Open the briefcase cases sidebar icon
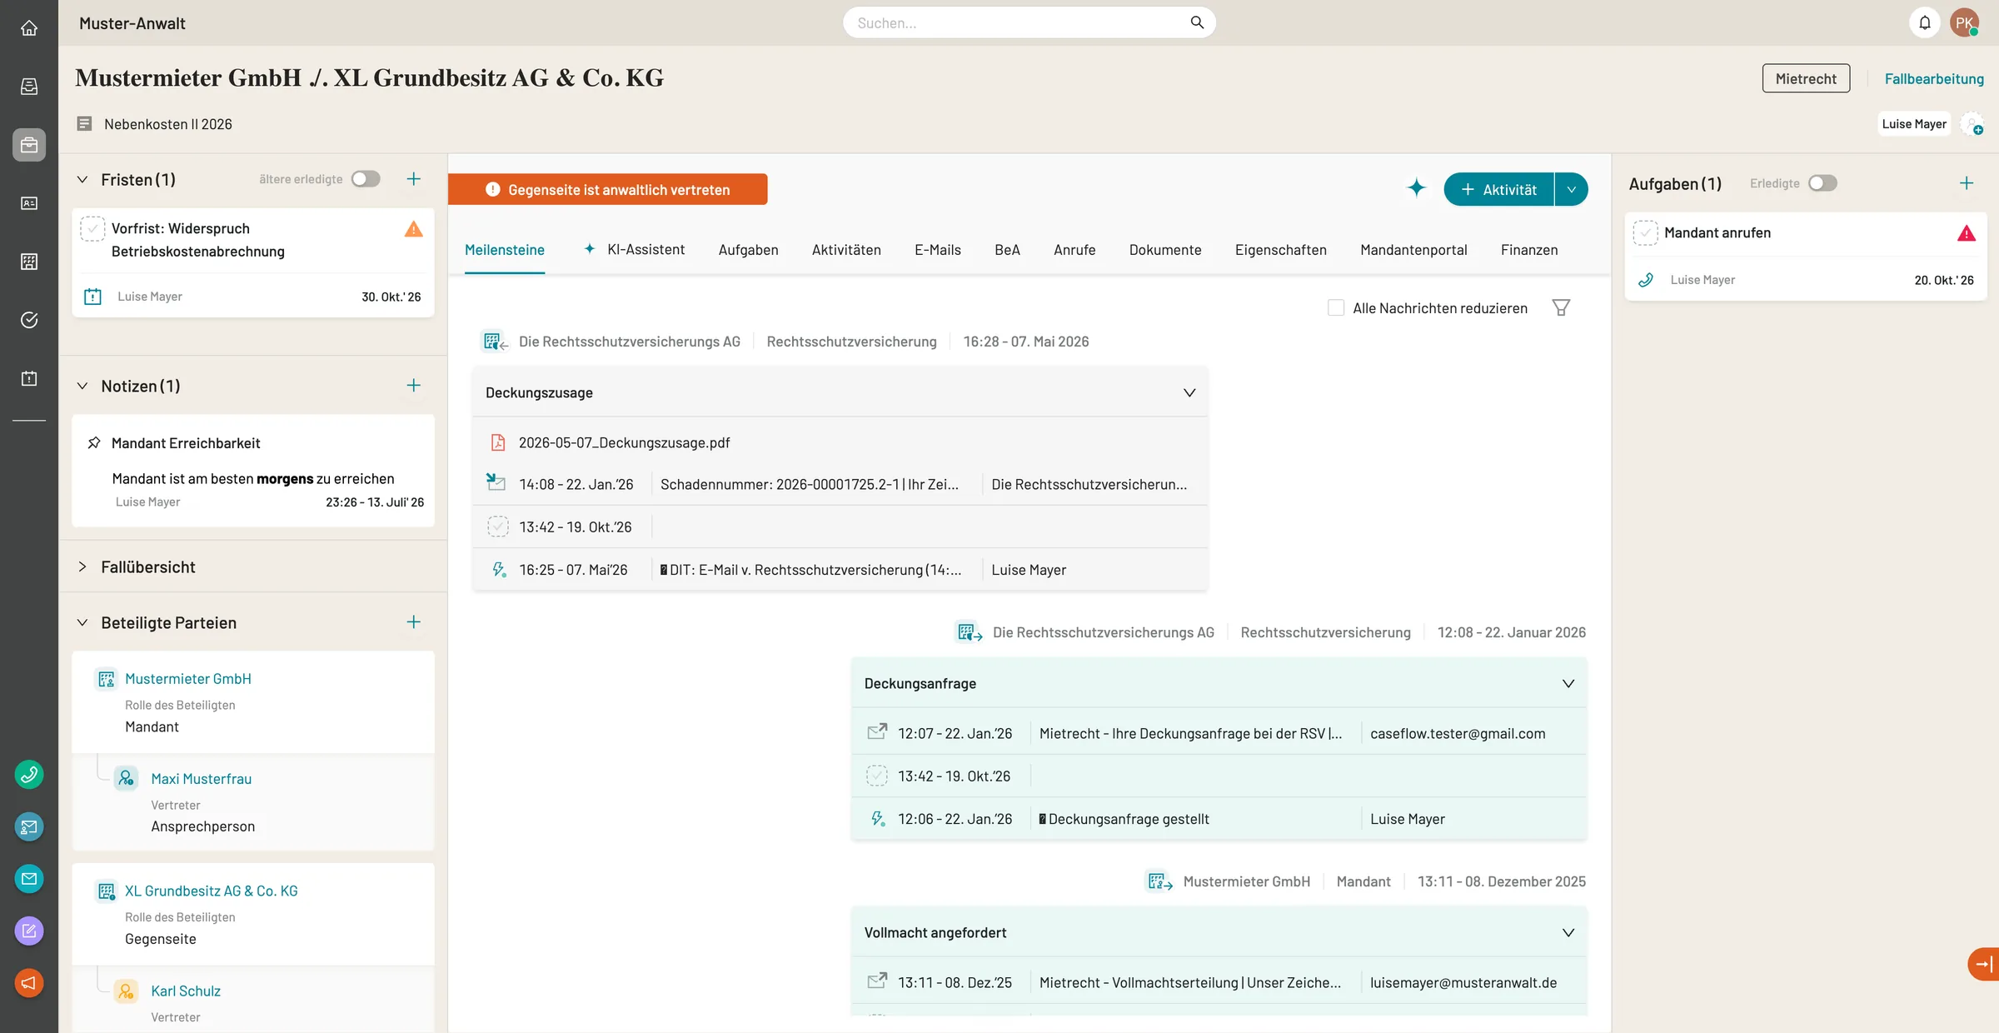The width and height of the screenshot is (1999, 1033). [29, 145]
